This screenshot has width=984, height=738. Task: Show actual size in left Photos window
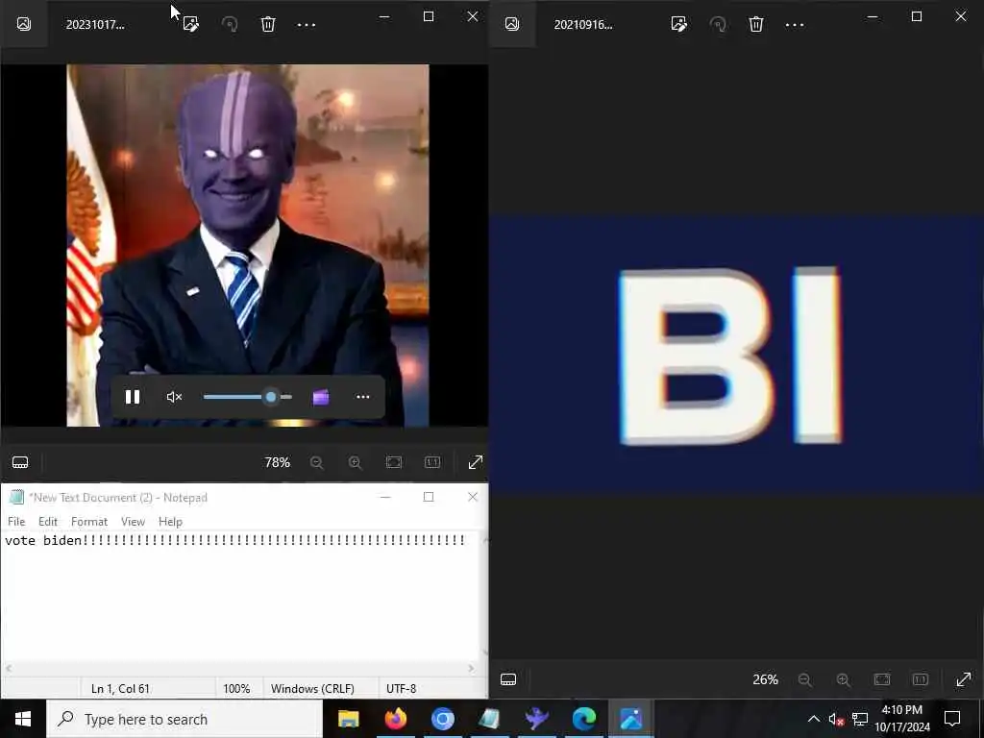coord(432,462)
